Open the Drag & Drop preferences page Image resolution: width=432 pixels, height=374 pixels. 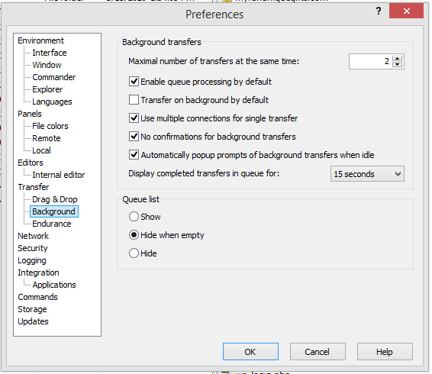click(x=54, y=199)
